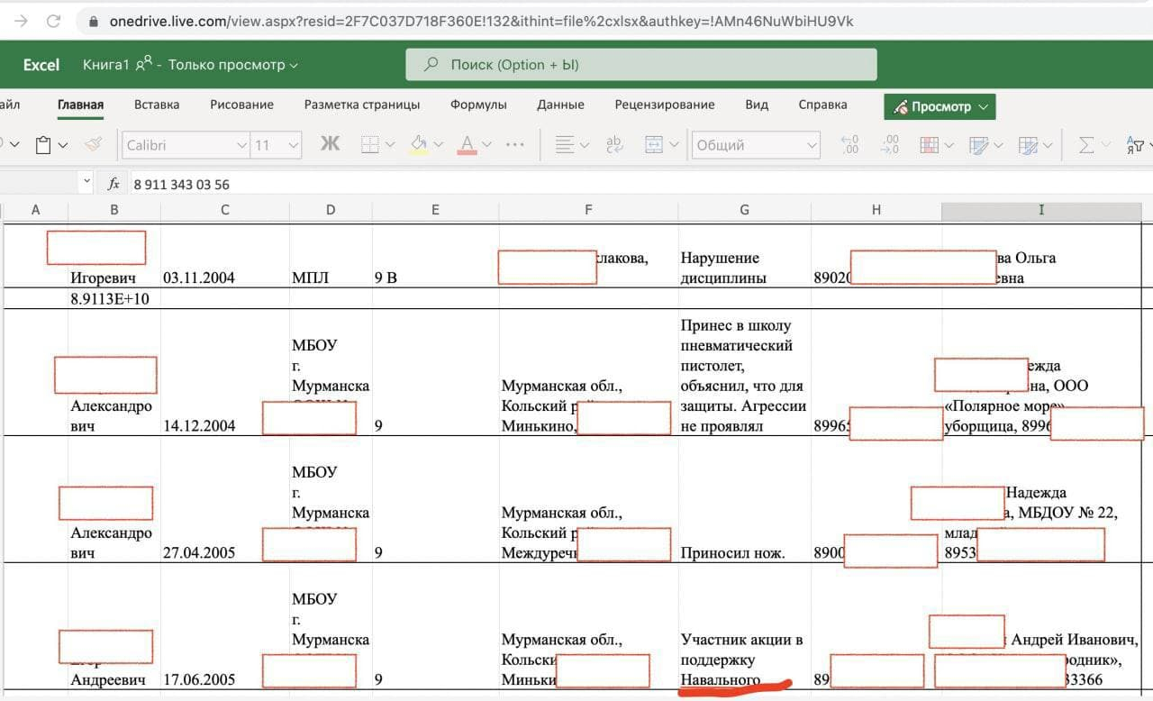Screen dimensions: 1153x701
Task: Select the Format Painter brush
Action: pyautogui.click(x=94, y=145)
